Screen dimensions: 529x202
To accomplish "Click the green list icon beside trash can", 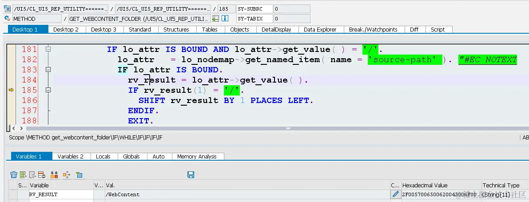I will click(x=23, y=174).
